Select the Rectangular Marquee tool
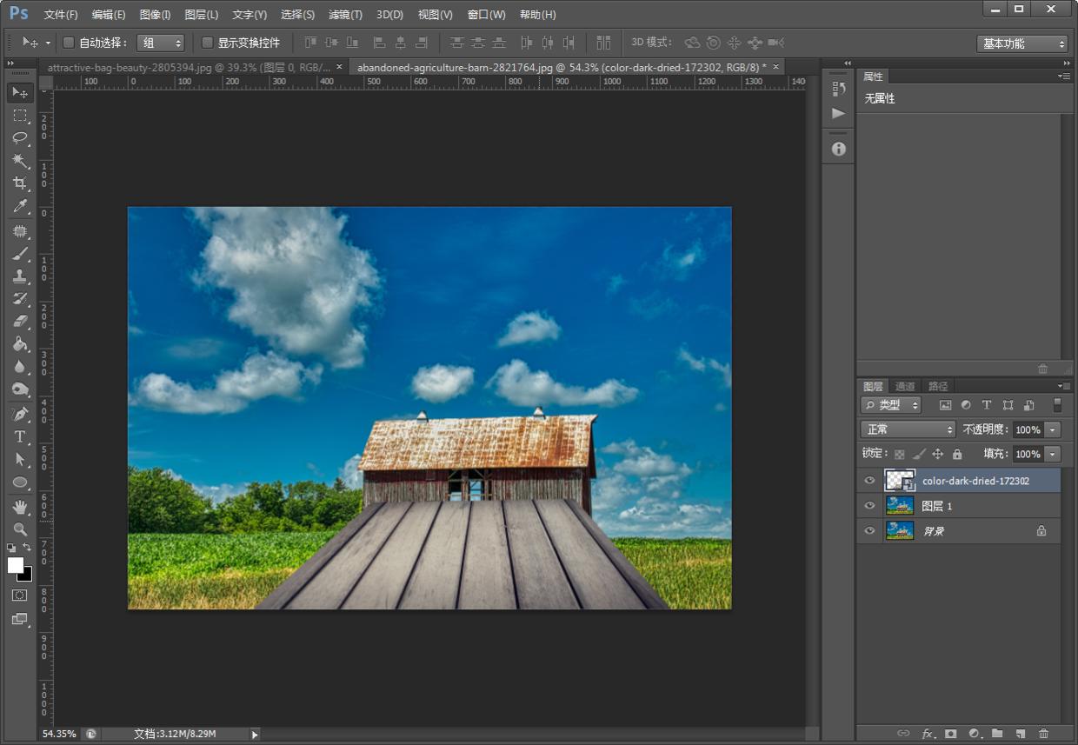The image size is (1078, 745). coord(20,115)
